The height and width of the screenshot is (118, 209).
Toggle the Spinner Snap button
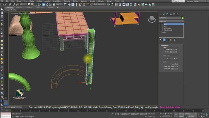[x=88, y=4]
